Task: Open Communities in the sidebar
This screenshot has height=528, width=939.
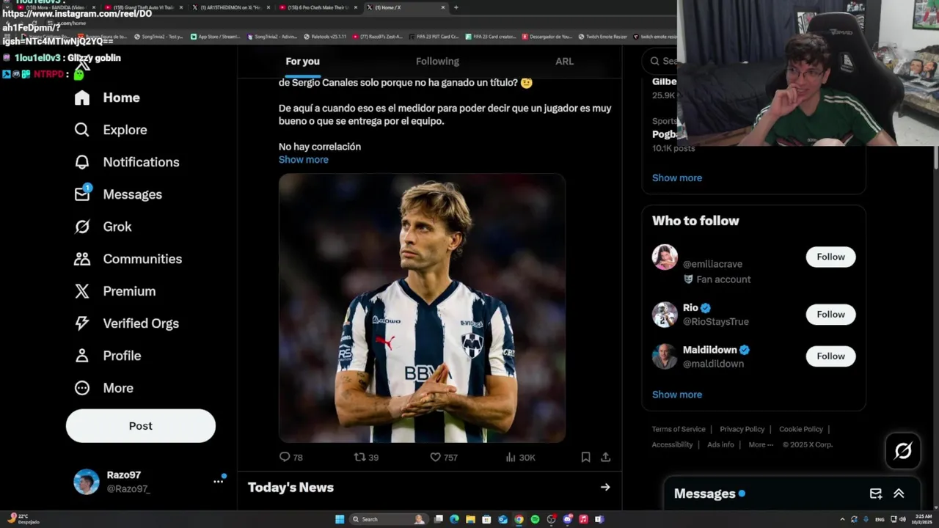Action: pos(128,259)
